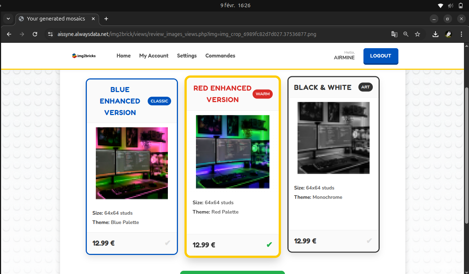
Task: Open the browser downloads icon
Action: point(435,34)
